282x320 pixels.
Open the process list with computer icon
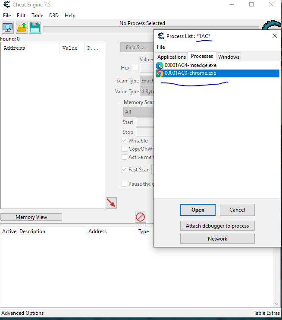point(8,28)
